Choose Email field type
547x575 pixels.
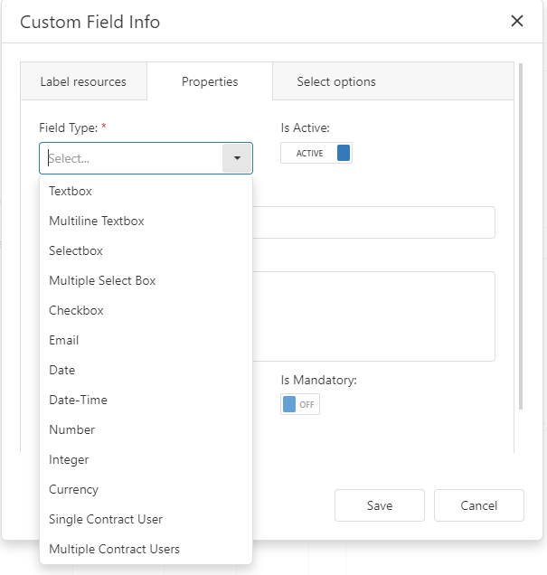146,340
